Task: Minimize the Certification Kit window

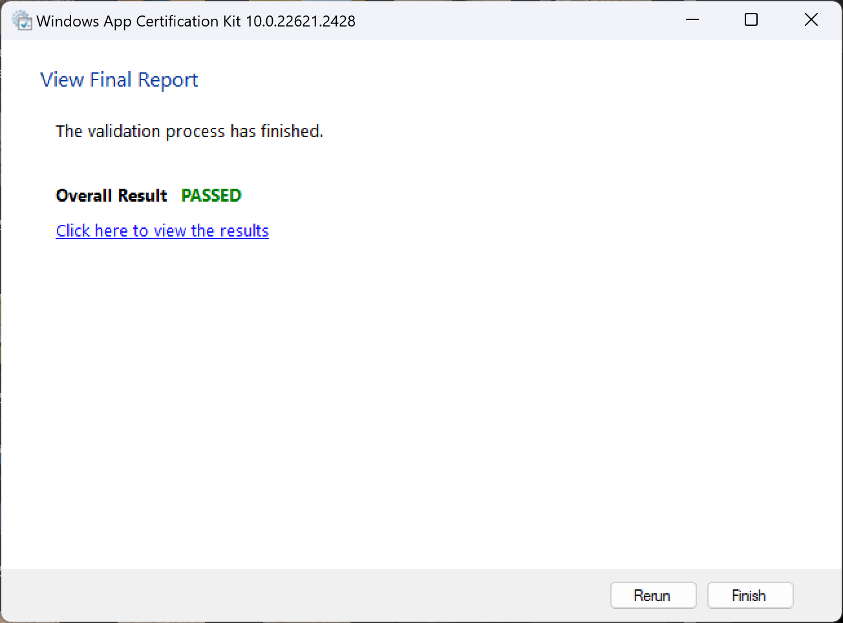Action: pyautogui.click(x=692, y=20)
